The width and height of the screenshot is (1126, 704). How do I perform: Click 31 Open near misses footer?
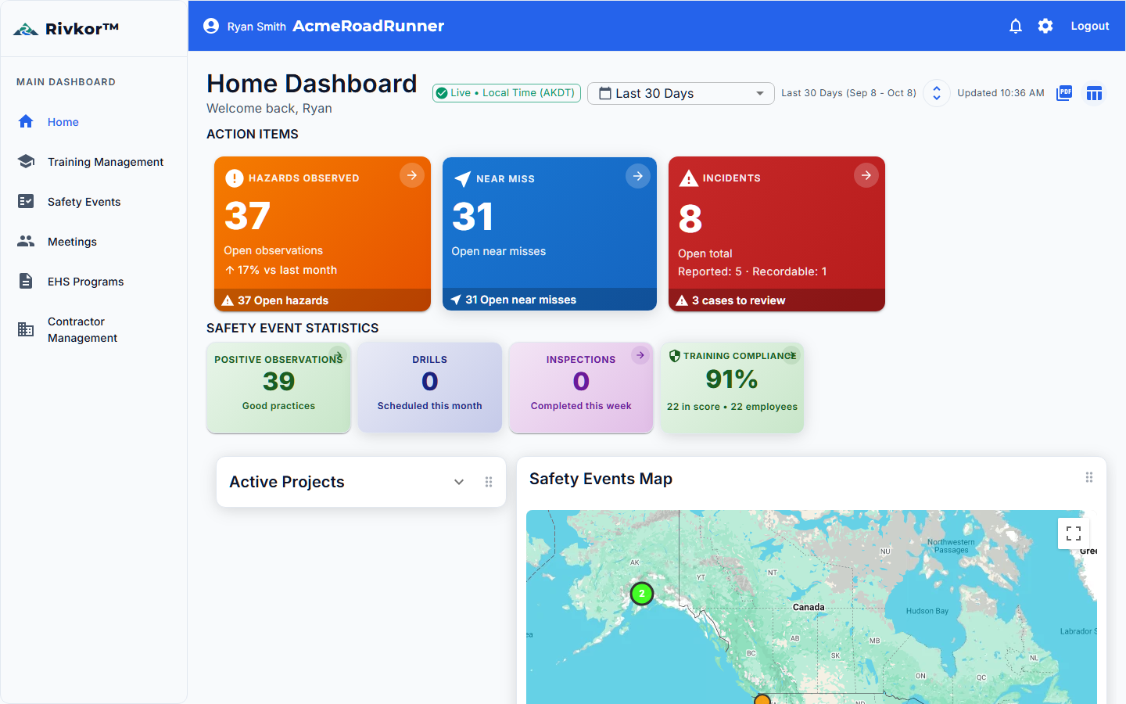pyautogui.click(x=550, y=300)
